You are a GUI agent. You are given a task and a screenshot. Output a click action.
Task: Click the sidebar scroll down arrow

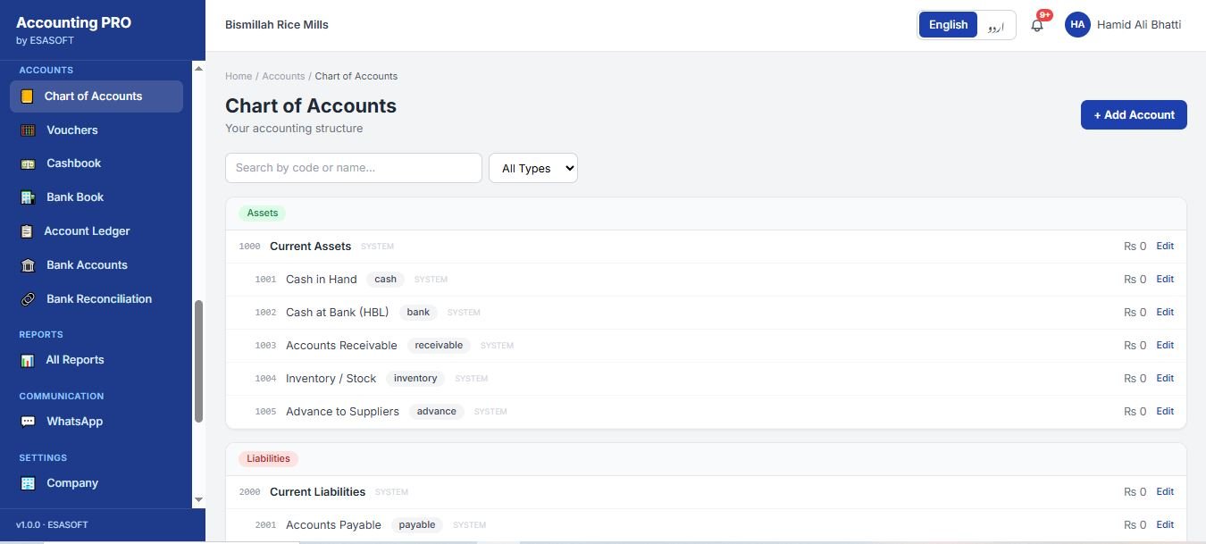pyautogui.click(x=198, y=500)
